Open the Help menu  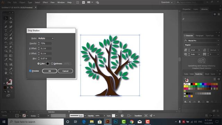coord(69,2)
